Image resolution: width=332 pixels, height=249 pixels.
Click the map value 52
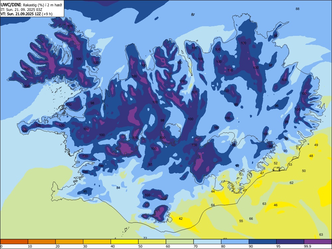(x=276, y=163)
